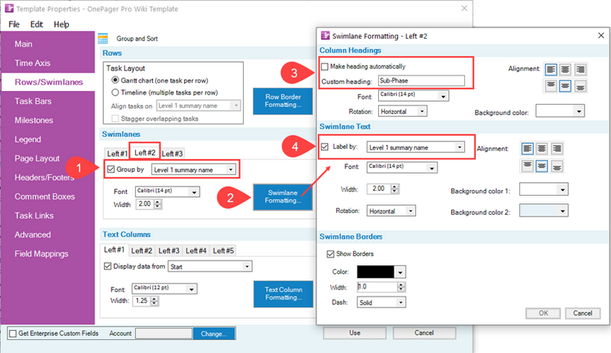Toggle Show Borders checkbox
611x353 pixels.
coord(331,254)
